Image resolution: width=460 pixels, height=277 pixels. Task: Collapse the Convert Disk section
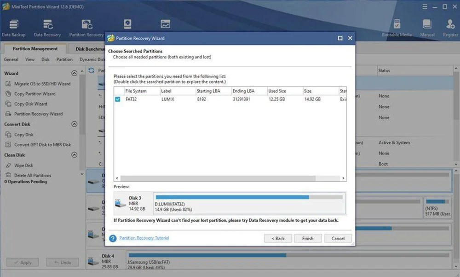coord(75,124)
